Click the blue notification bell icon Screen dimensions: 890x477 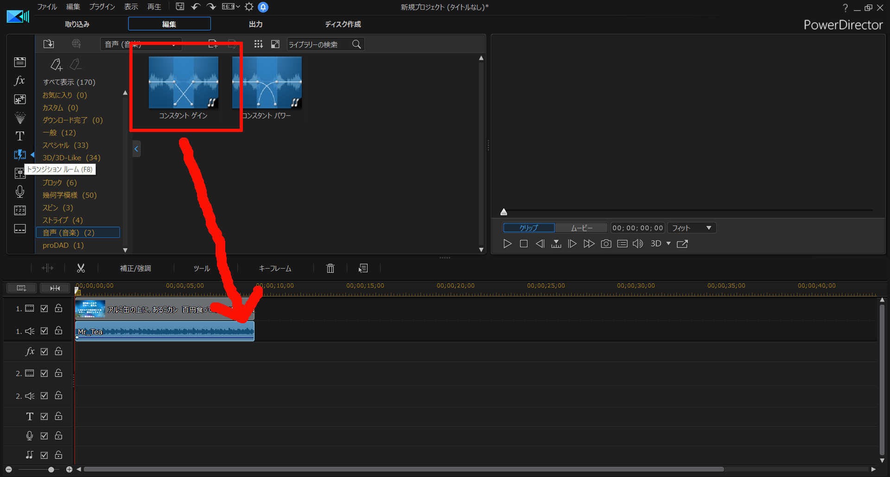pyautogui.click(x=263, y=7)
